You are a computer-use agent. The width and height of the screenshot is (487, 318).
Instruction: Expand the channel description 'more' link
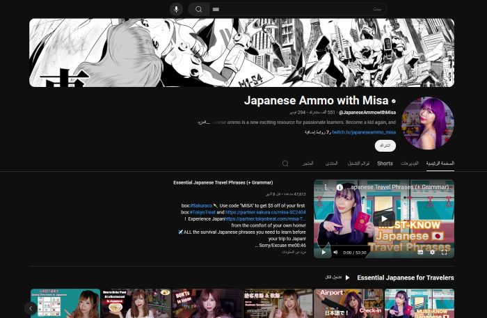coord(201,122)
